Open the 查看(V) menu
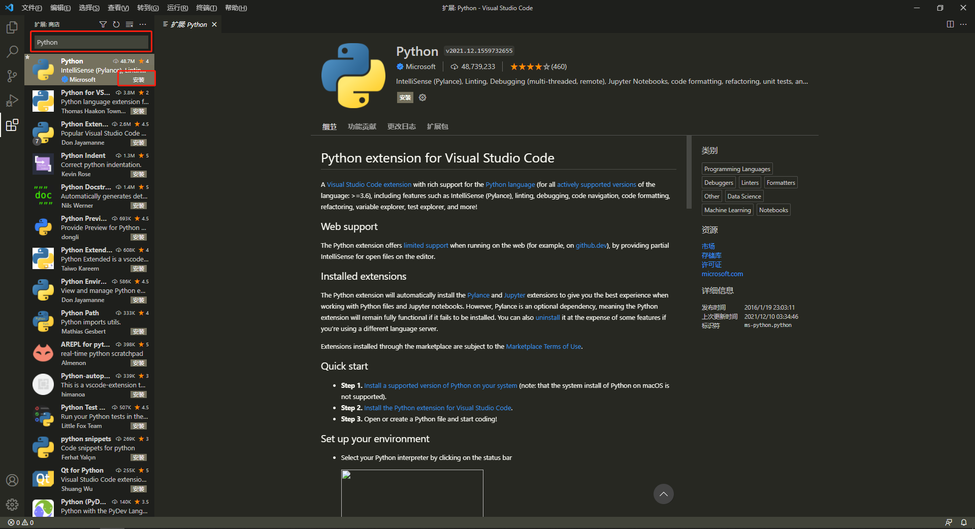The image size is (975, 529). (x=118, y=8)
